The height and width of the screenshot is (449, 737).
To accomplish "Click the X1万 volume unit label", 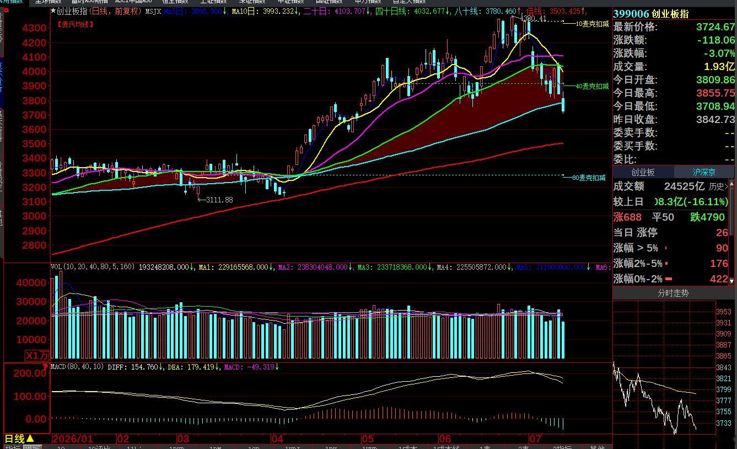I will click(x=37, y=355).
